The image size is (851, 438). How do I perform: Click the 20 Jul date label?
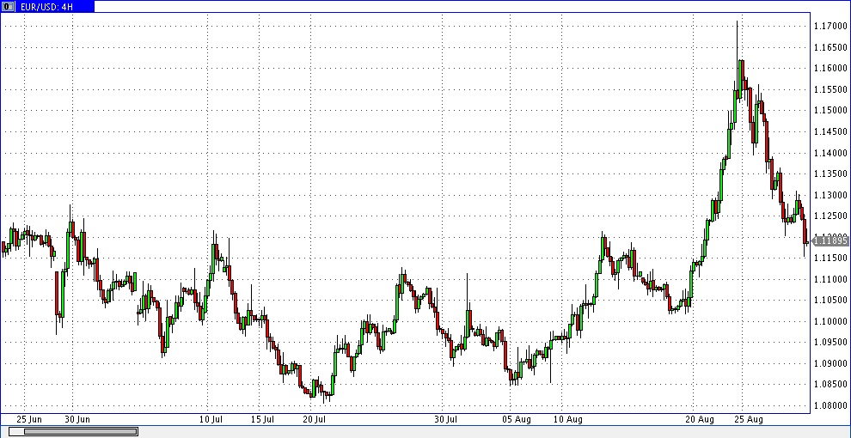click(x=315, y=420)
